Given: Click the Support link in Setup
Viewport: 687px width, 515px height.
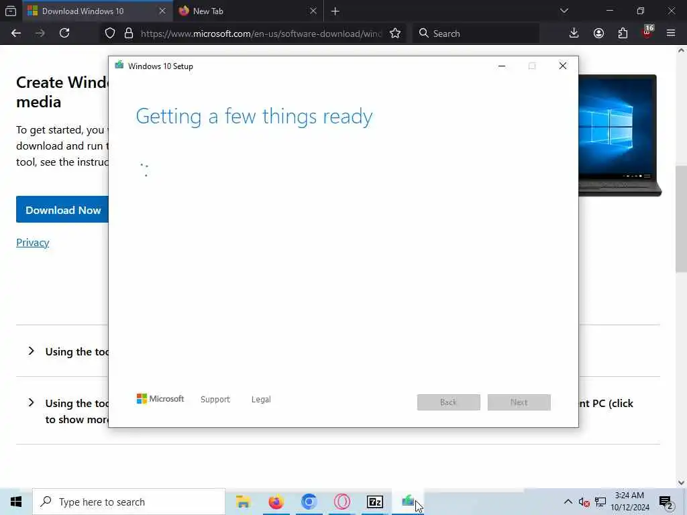Looking at the screenshot, I should pos(215,400).
